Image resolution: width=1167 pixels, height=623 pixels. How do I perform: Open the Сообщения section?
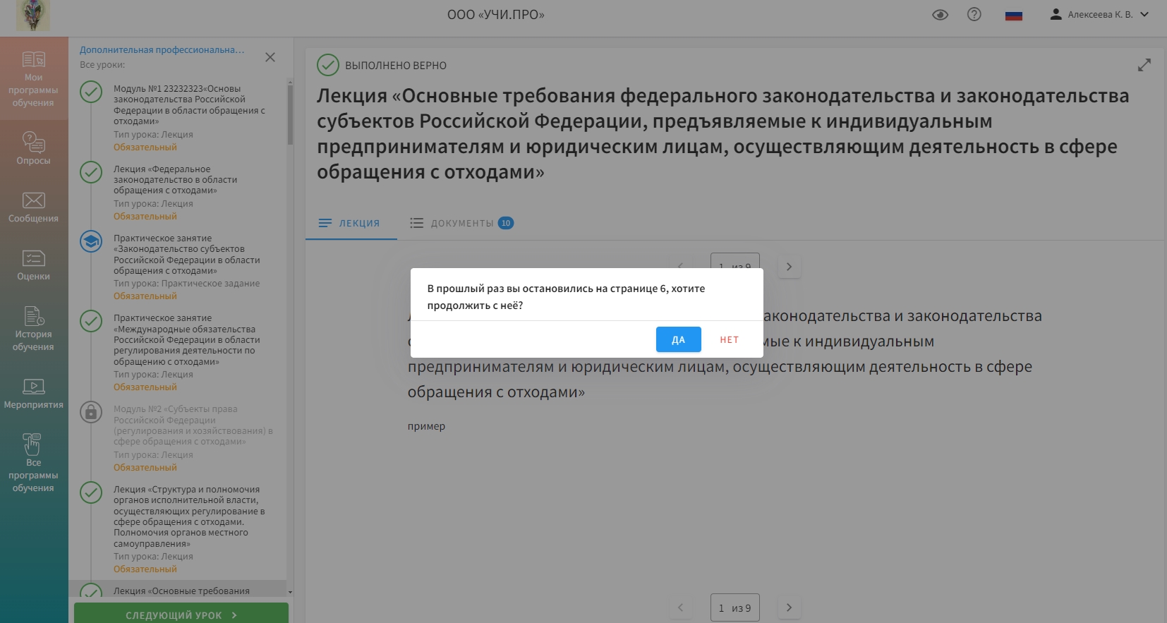(34, 207)
